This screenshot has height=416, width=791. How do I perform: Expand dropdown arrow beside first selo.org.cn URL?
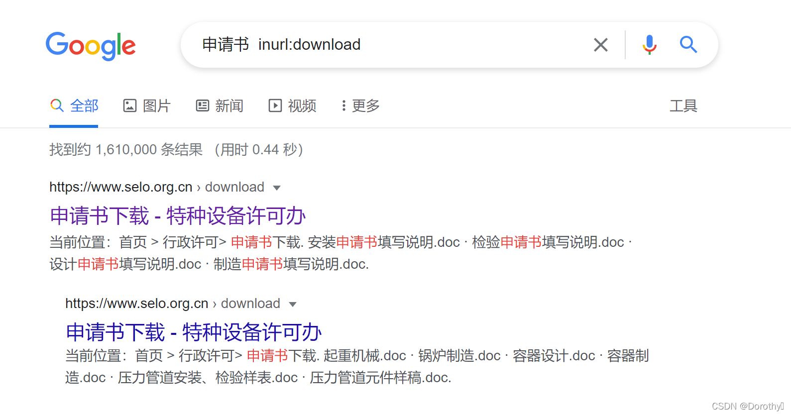277,188
